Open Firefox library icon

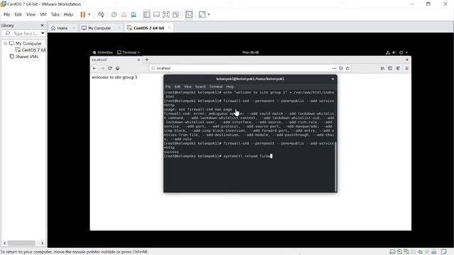(x=382, y=68)
